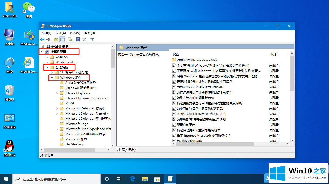Expand the Windows 设置 tree node
This screenshot has height=184, width=329.
click(47, 62)
